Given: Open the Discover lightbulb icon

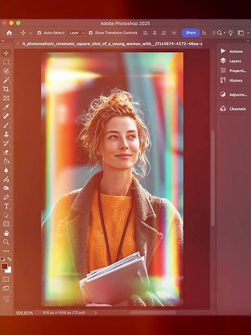Looking at the screenshot, I should pos(230,33).
